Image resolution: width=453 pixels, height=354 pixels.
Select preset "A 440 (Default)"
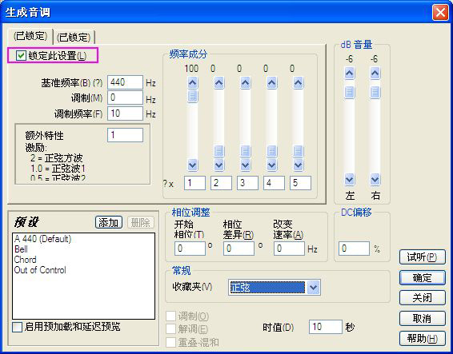[42, 239]
